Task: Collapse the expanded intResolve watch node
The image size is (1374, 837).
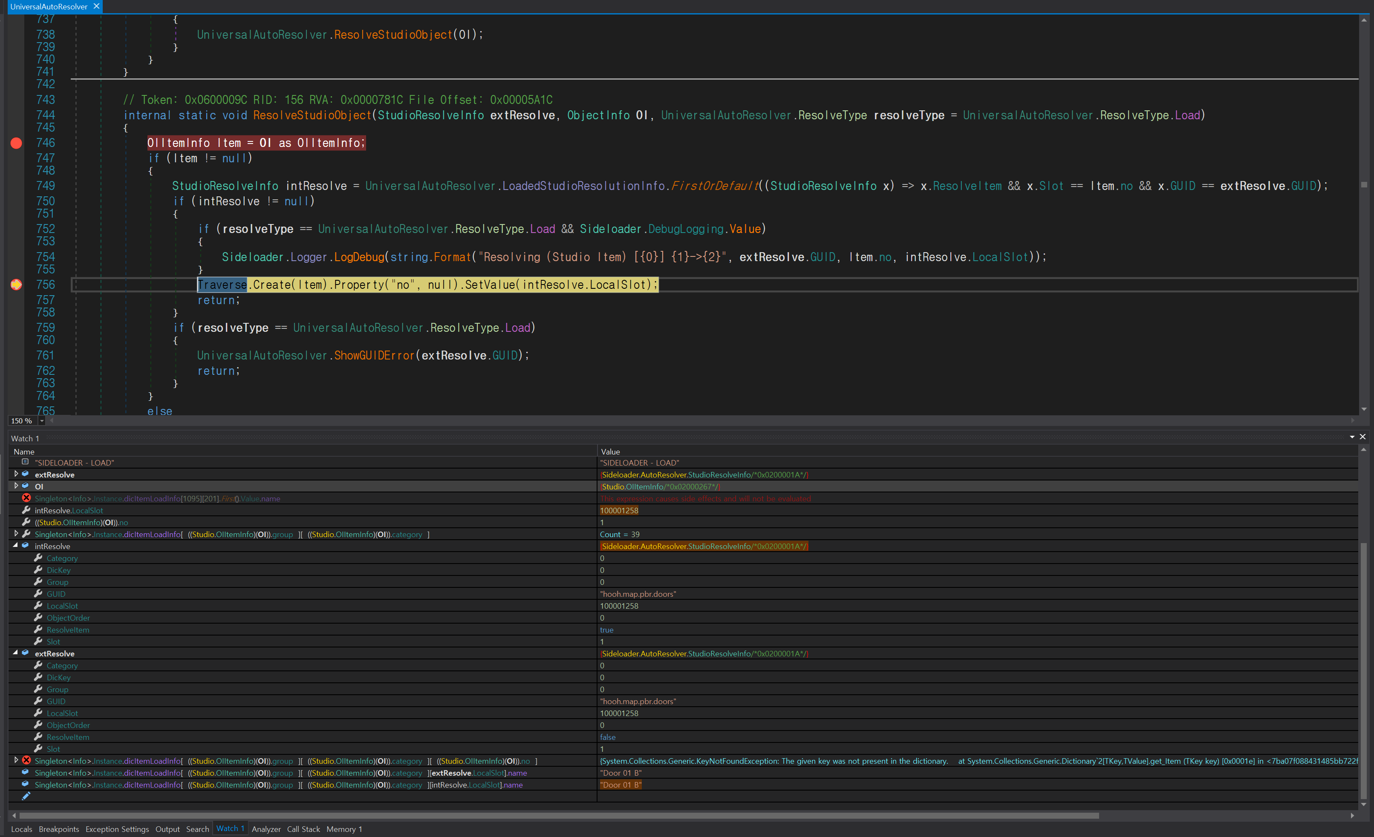Action: pos(16,546)
